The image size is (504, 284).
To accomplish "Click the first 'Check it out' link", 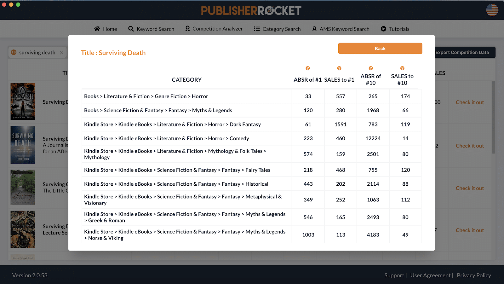I will tap(470, 102).
